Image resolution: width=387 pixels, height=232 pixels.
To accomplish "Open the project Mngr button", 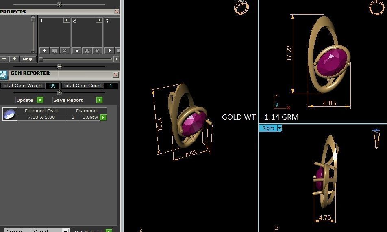I will (28, 59).
